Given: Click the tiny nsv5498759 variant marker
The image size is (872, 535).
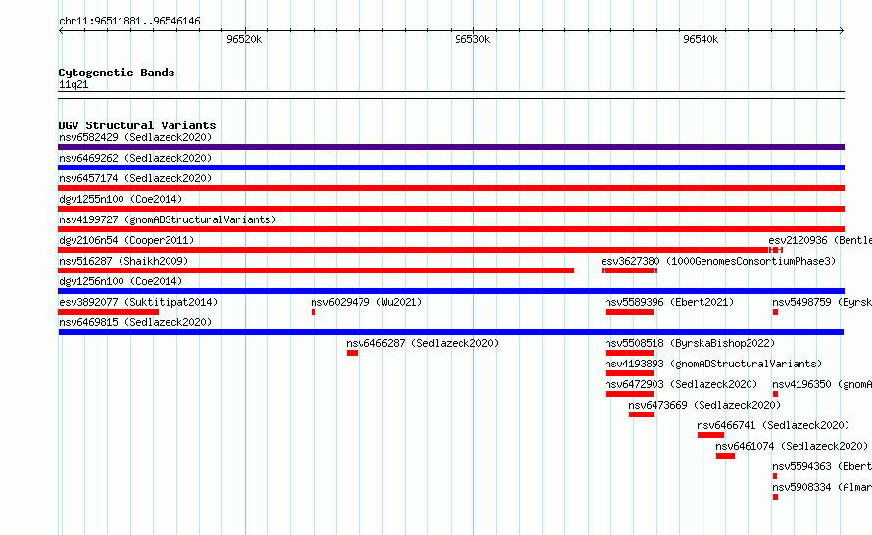Looking at the screenshot, I should (x=775, y=312).
